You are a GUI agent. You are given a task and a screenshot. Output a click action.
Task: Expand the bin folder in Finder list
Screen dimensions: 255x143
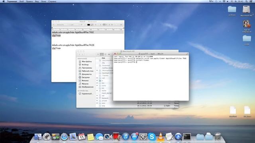tap(97, 83)
